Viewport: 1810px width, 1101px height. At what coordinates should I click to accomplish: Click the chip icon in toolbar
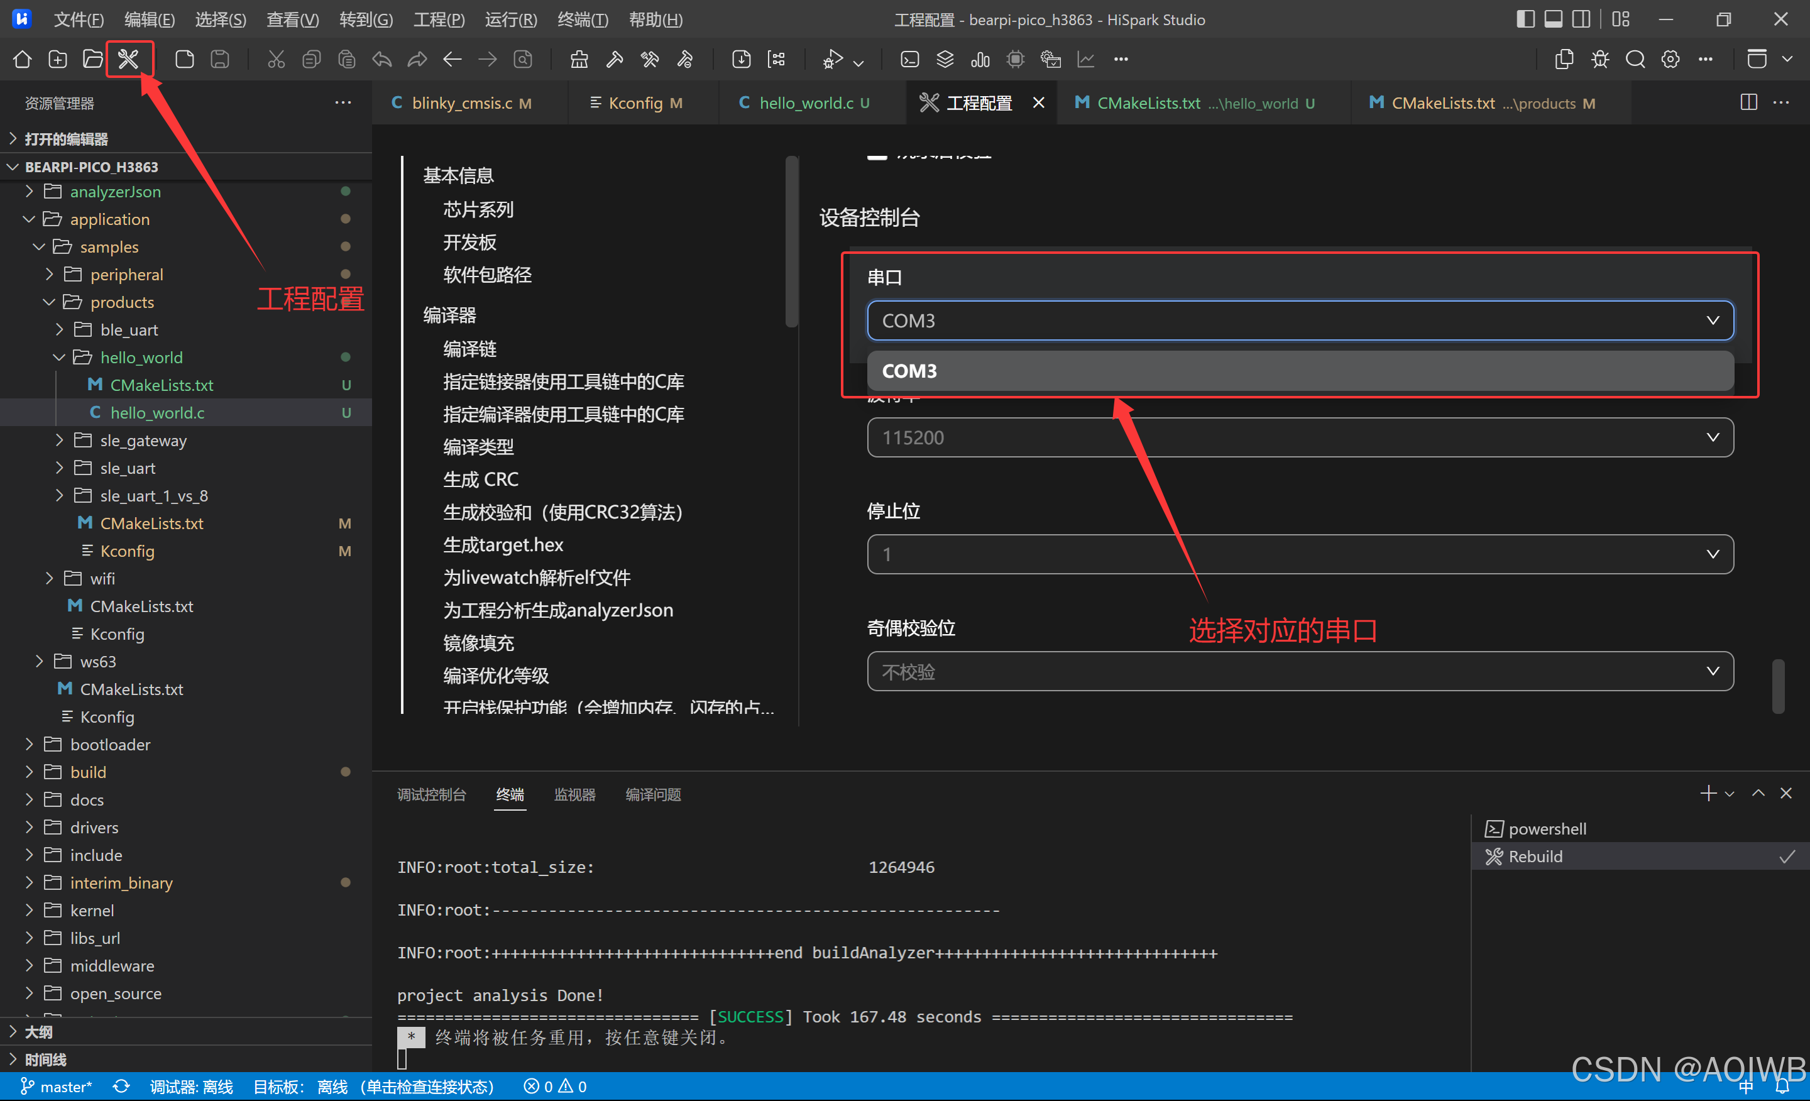click(x=1015, y=59)
